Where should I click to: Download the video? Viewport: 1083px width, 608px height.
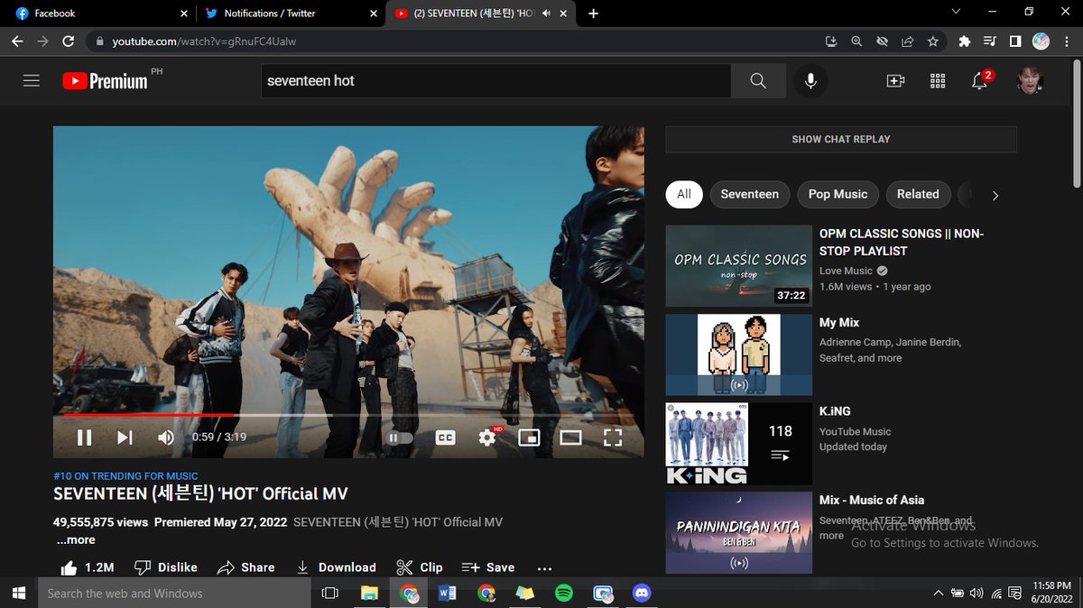336,567
